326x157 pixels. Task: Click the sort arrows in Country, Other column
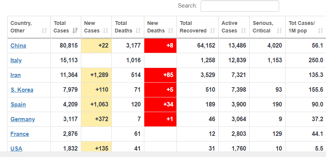point(44,31)
